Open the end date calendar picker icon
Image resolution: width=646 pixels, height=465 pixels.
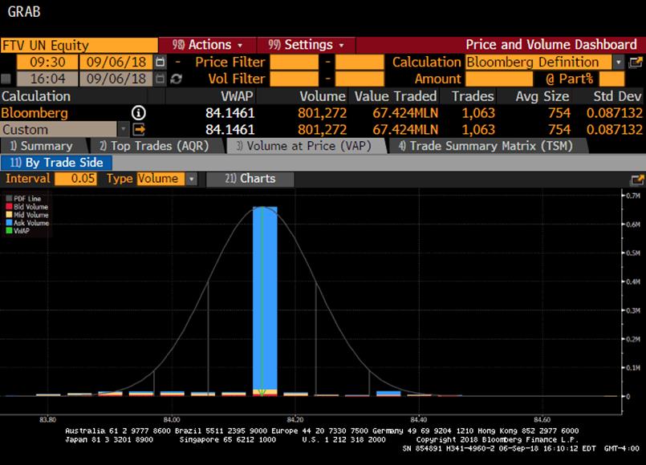click(x=160, y=79)
